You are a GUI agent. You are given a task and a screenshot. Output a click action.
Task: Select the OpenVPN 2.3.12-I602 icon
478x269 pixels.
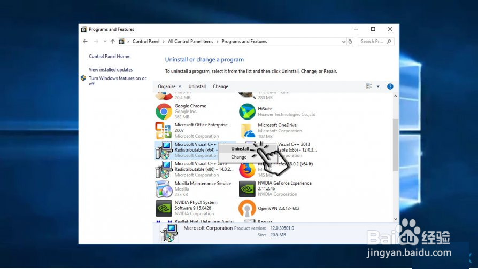[247, 209]
